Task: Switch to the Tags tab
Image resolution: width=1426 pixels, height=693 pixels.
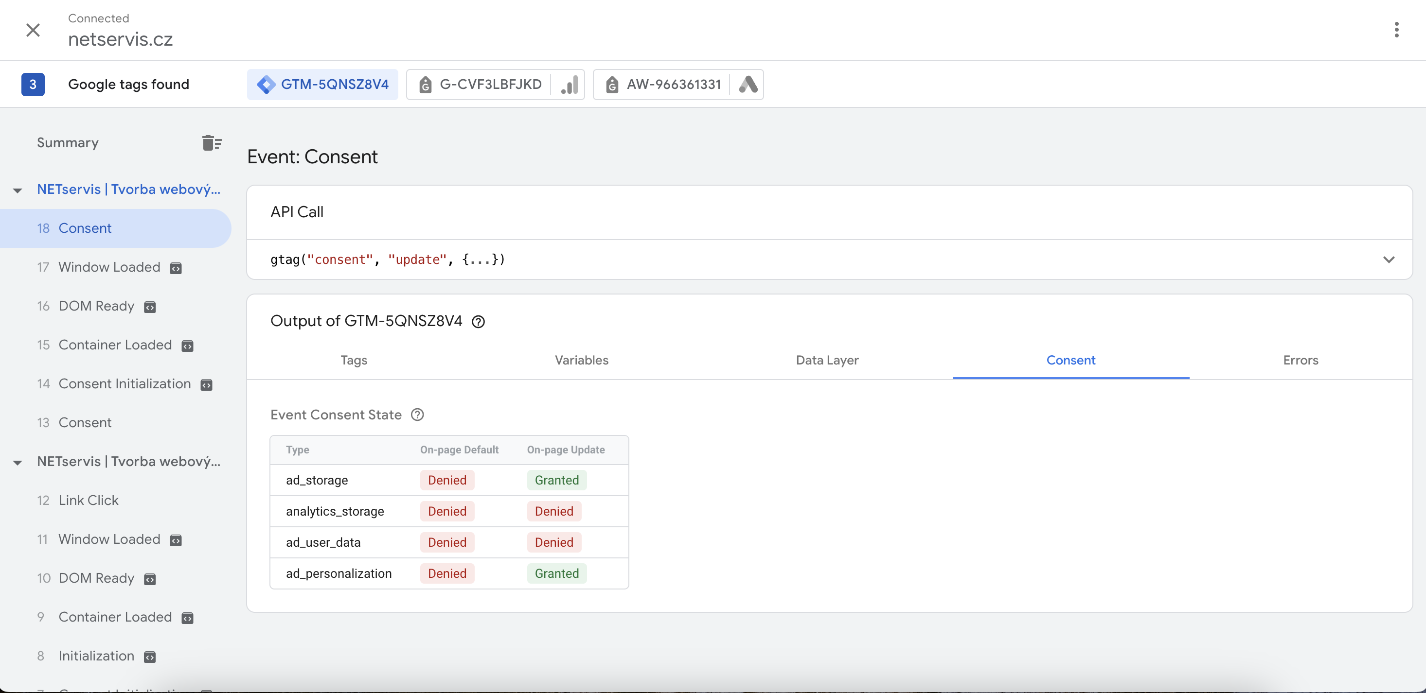Action: point(354,360)
